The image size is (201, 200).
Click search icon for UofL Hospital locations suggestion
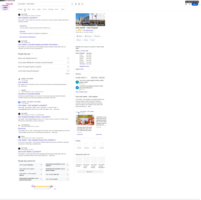(x=41, y=165)
